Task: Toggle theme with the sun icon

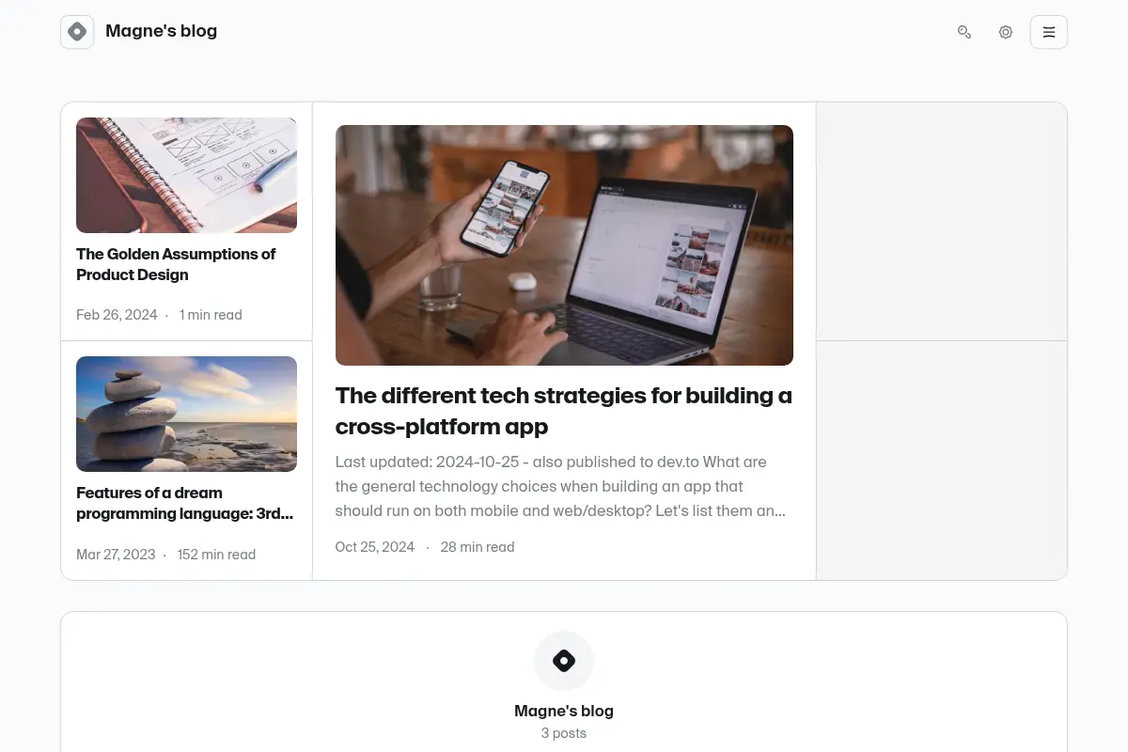Action: (x=1006, y=32)
